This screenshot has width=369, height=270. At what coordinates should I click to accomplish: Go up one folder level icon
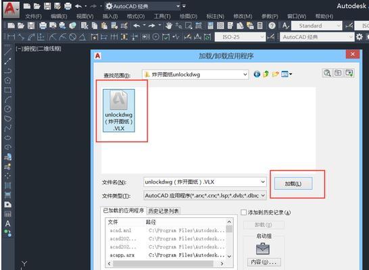click(x=266, y=74)
